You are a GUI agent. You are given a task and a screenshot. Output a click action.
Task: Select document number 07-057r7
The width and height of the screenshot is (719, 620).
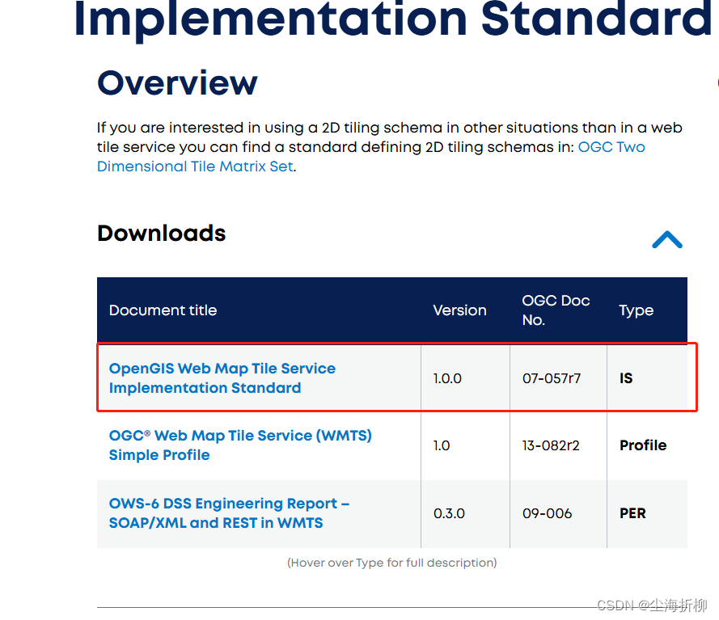551,378
